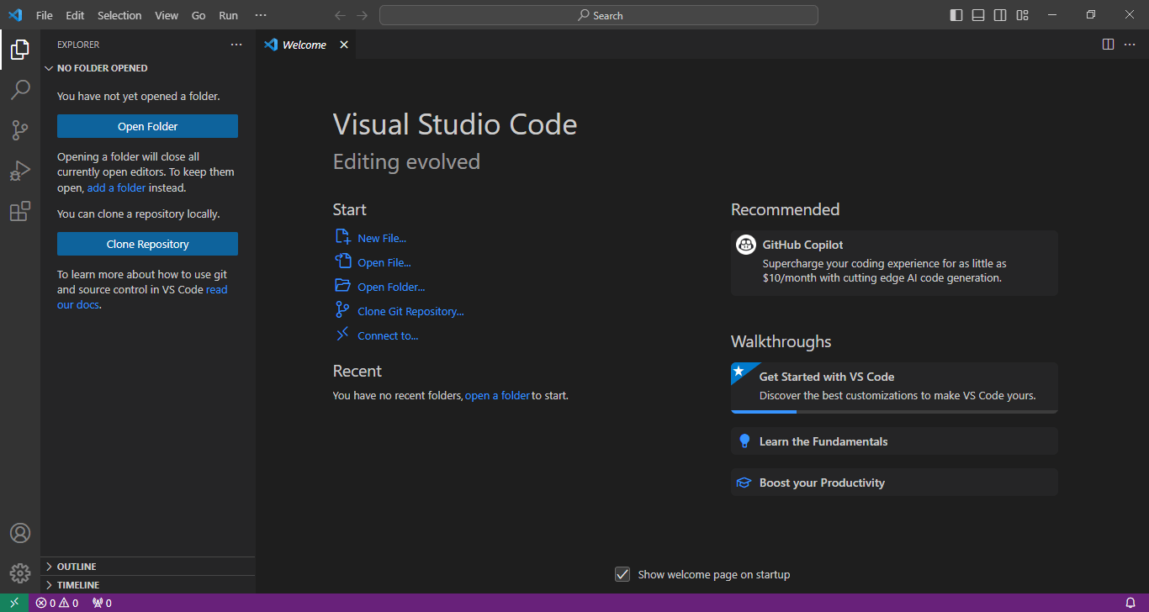Open the Customize Layout icon
This screenshot has width=1149, height=612.
[x=1022, y=15]
